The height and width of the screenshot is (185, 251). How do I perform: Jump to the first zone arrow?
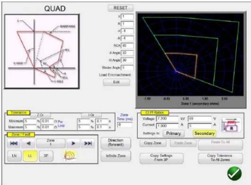click(14, 143)
